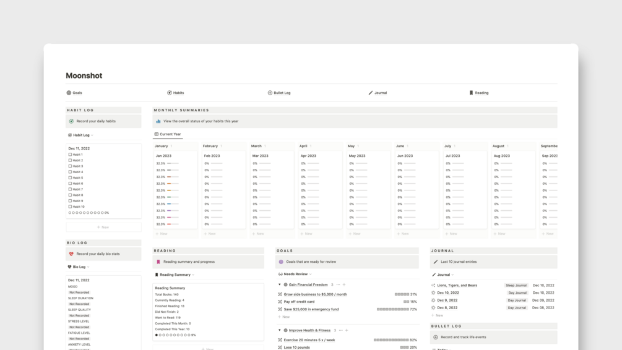Viewport: 622px width, 350px height.
Task: Click the plus-circle icon in Bullet Log callout
Action: click(x=436, y=337)
